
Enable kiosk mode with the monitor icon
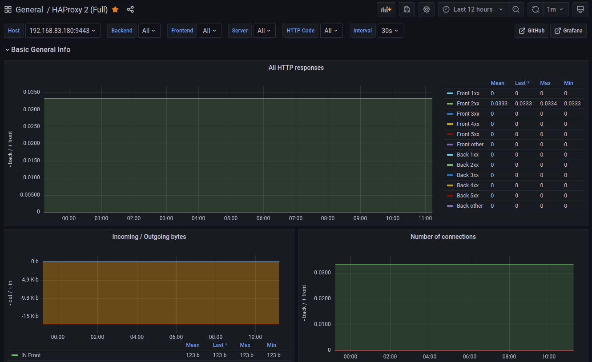pyautogui.click(x=580, y=9)
